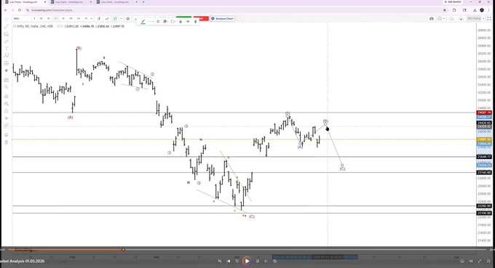Toggle the selected drawing visibility eye icon
This screenshot has height=268, width=495.
[188, 21]
